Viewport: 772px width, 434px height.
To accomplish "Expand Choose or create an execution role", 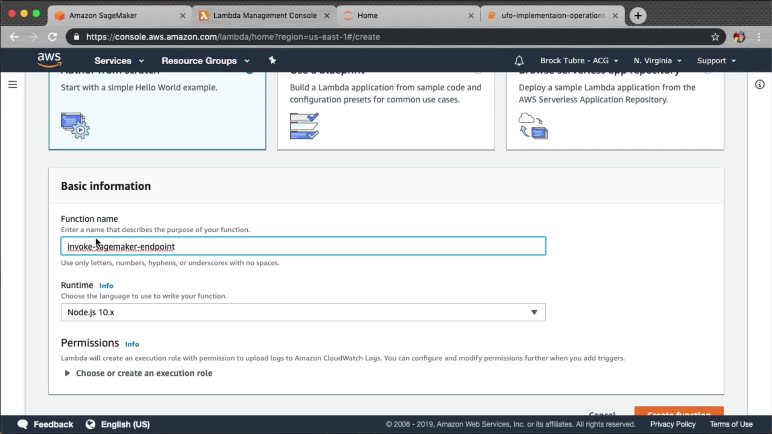I will click(x=144, y=373).
